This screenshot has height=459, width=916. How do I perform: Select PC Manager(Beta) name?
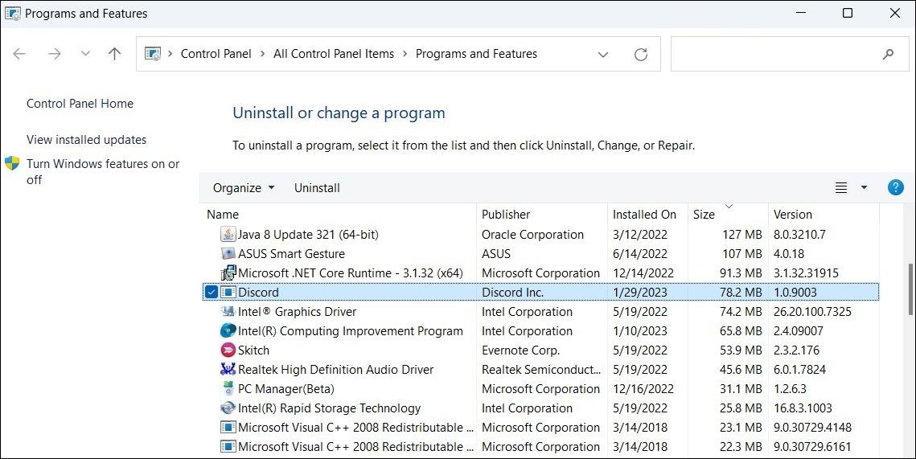(x=286, y=388)
